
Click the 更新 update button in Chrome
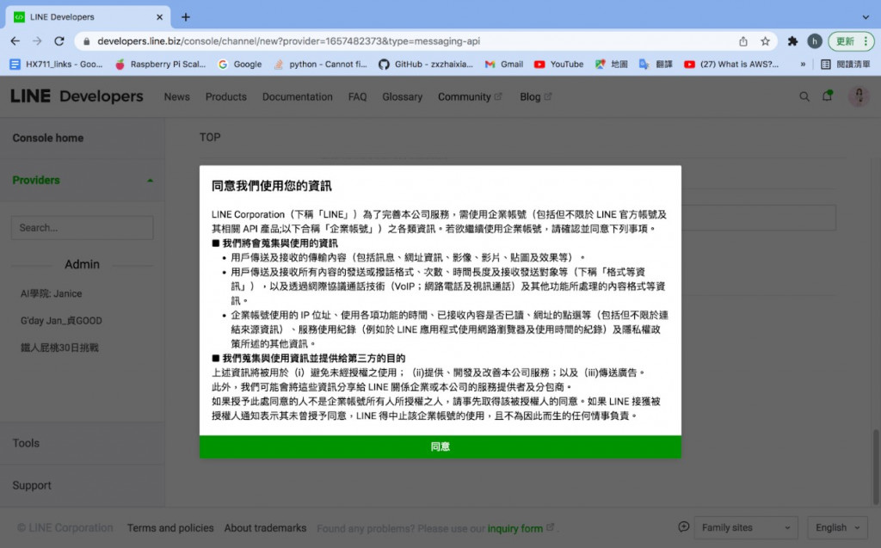coord(851,41)
